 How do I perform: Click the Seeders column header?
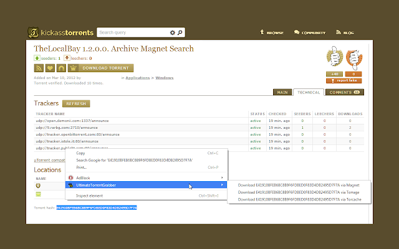[x=302, y=114]
